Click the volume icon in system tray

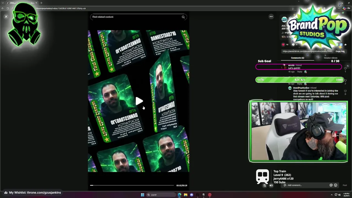tap(339, 195)
